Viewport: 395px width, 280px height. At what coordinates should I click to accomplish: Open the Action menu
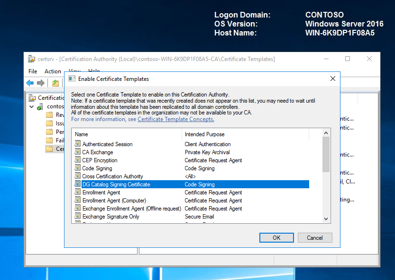(x=53, y=71)
